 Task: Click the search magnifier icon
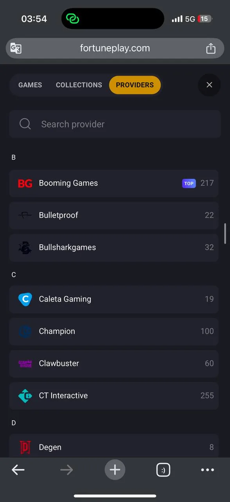[25, 124]
